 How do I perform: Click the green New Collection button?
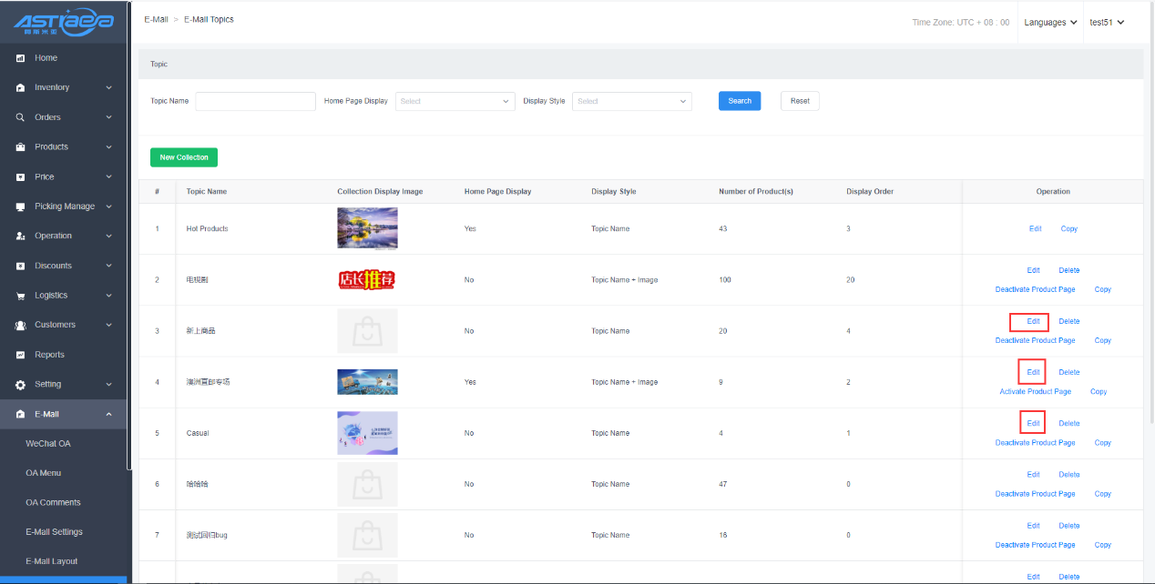(184, 157)
